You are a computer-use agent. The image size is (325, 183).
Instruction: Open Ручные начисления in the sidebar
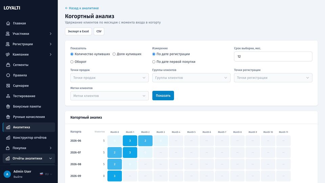point(29,117)
